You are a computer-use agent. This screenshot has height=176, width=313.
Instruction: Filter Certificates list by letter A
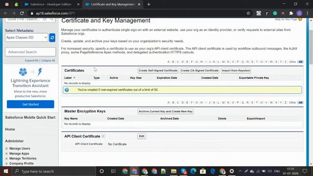pyautogui.click(x=168, y=62)
